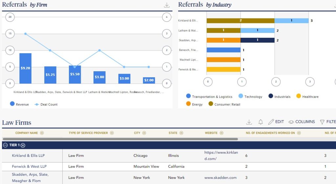336x184 pixels.
Task: Sort by TYPE OF SERVICE PROVIDER header
Action: coord(88,133)
